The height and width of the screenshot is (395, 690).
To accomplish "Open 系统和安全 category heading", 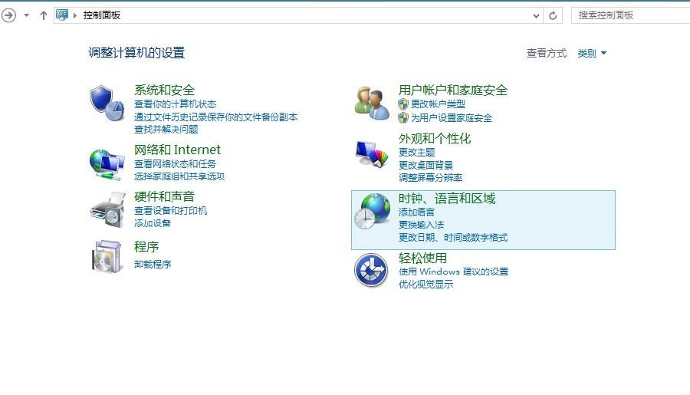I will [165, 90].
